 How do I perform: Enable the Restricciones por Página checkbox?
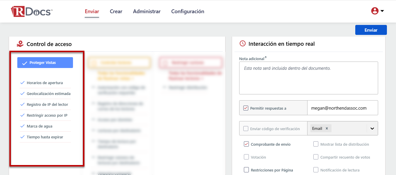click(246, 170)
